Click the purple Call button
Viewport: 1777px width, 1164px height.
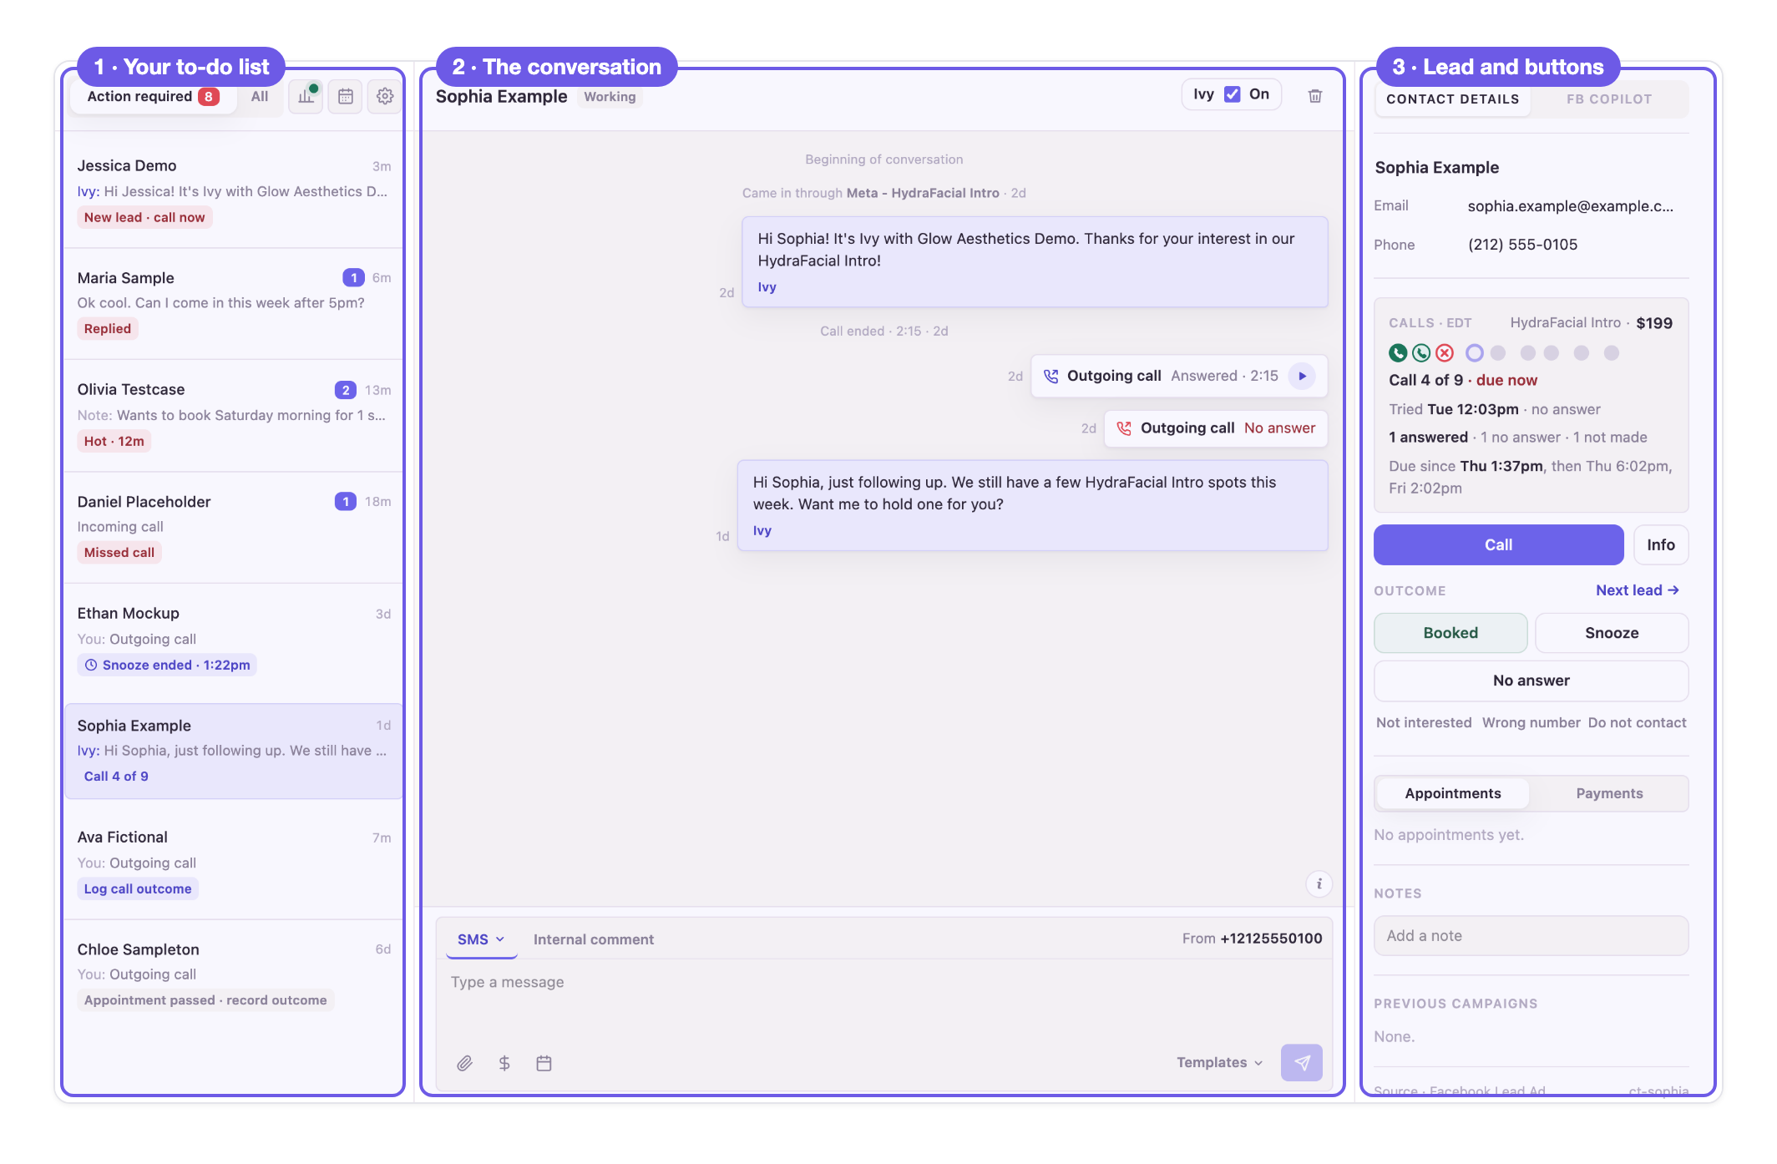coord(1499,544)
